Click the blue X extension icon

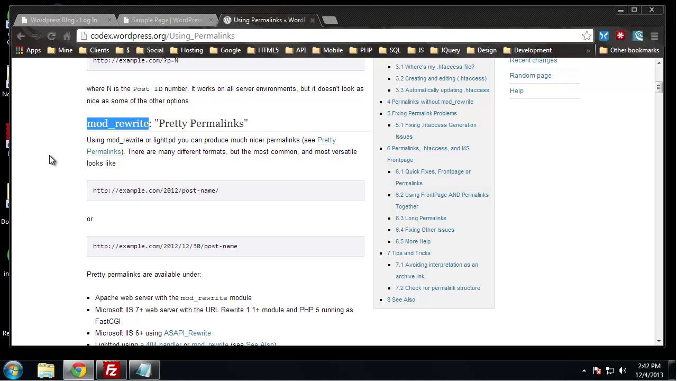[x=603, y=36]
